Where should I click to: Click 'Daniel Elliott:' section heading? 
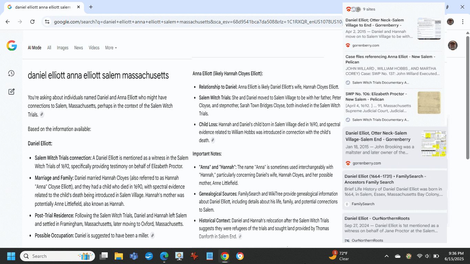(x=40, y=144)
